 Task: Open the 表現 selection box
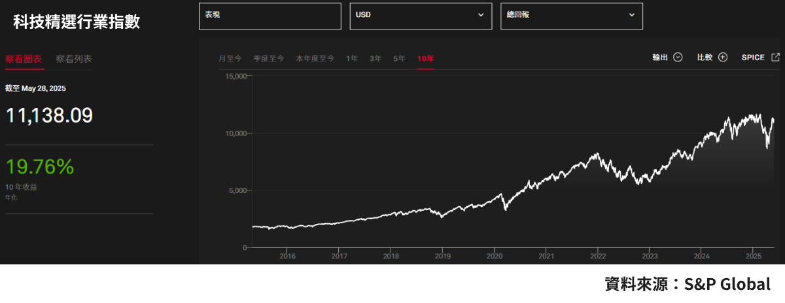point(270,16)
